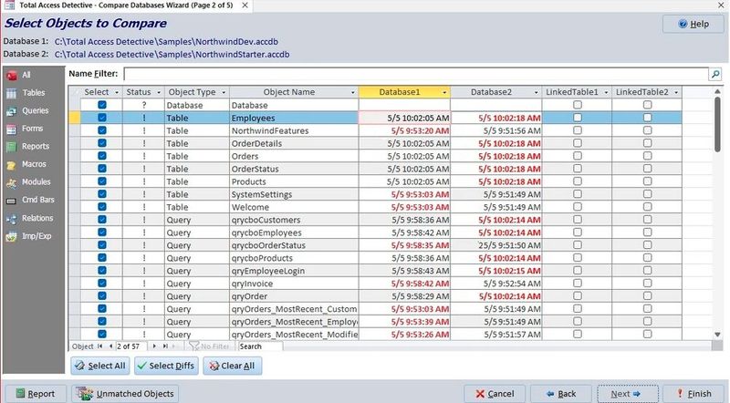Click the Queries icon in sidebar
This screenshot has width=730, height=403.
(12, 111)
